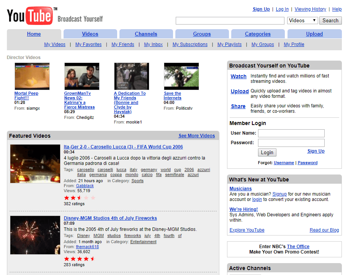
Task: Go to My Groups
Action: click(263, 44)
